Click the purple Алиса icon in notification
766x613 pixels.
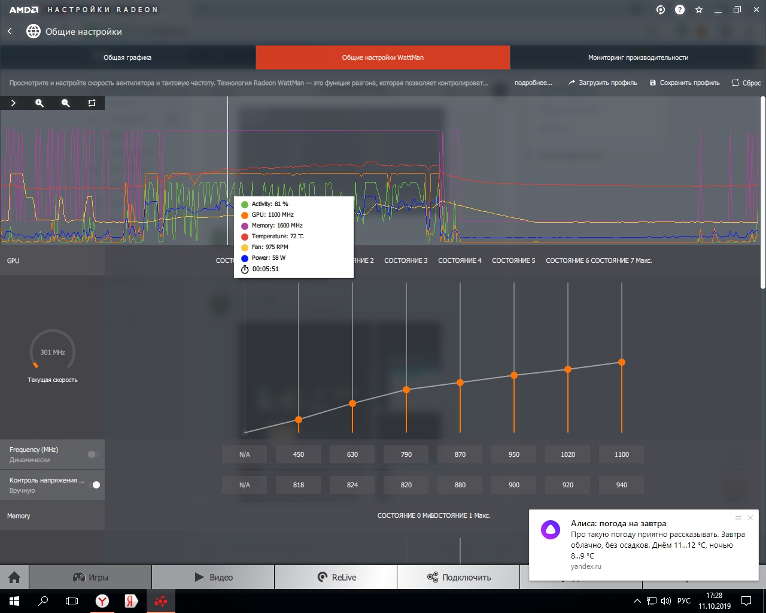click(x=550, y=529)
